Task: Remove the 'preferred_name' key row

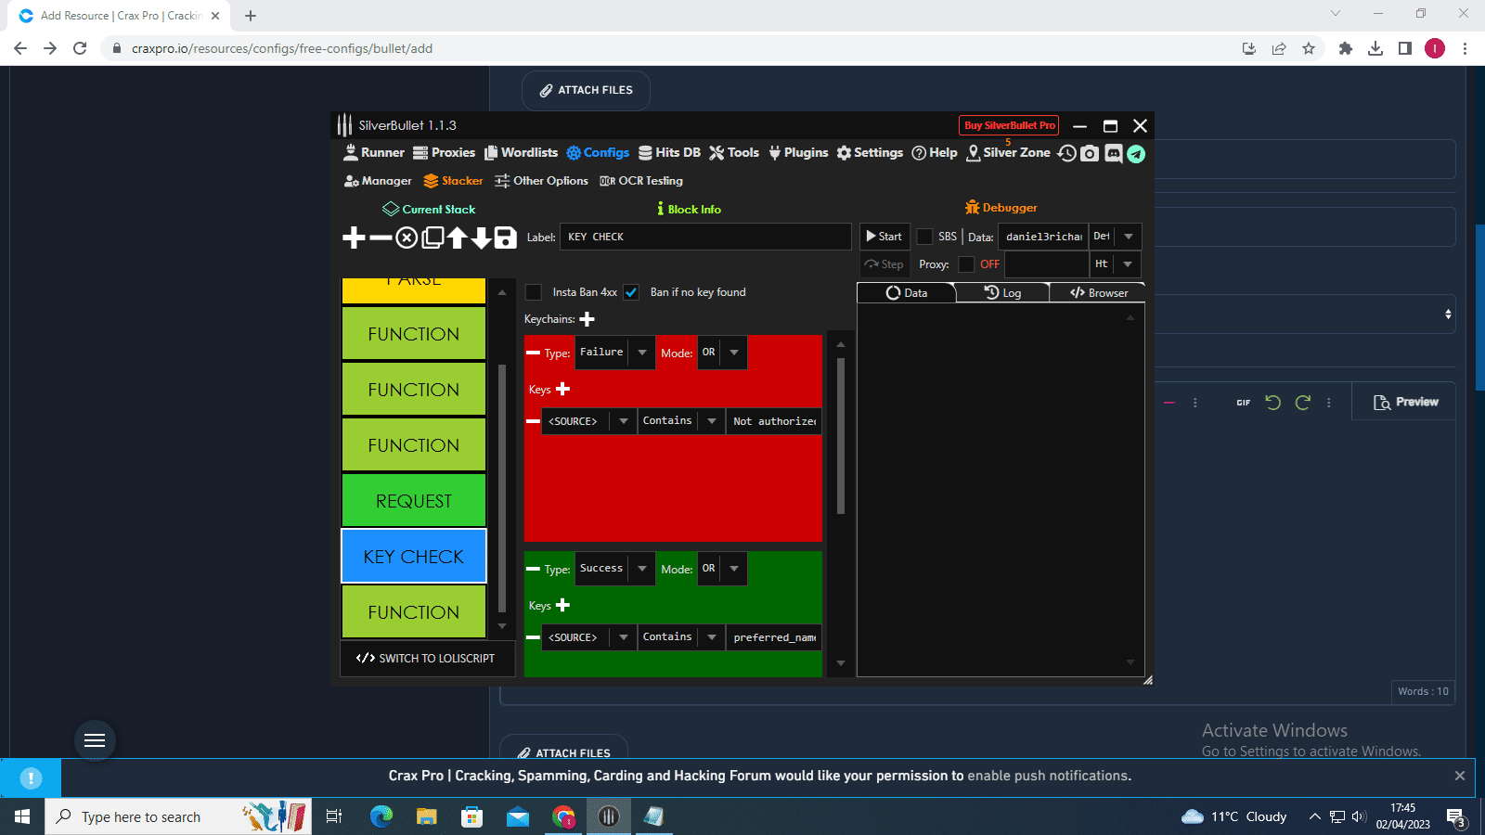Action: 533,637
